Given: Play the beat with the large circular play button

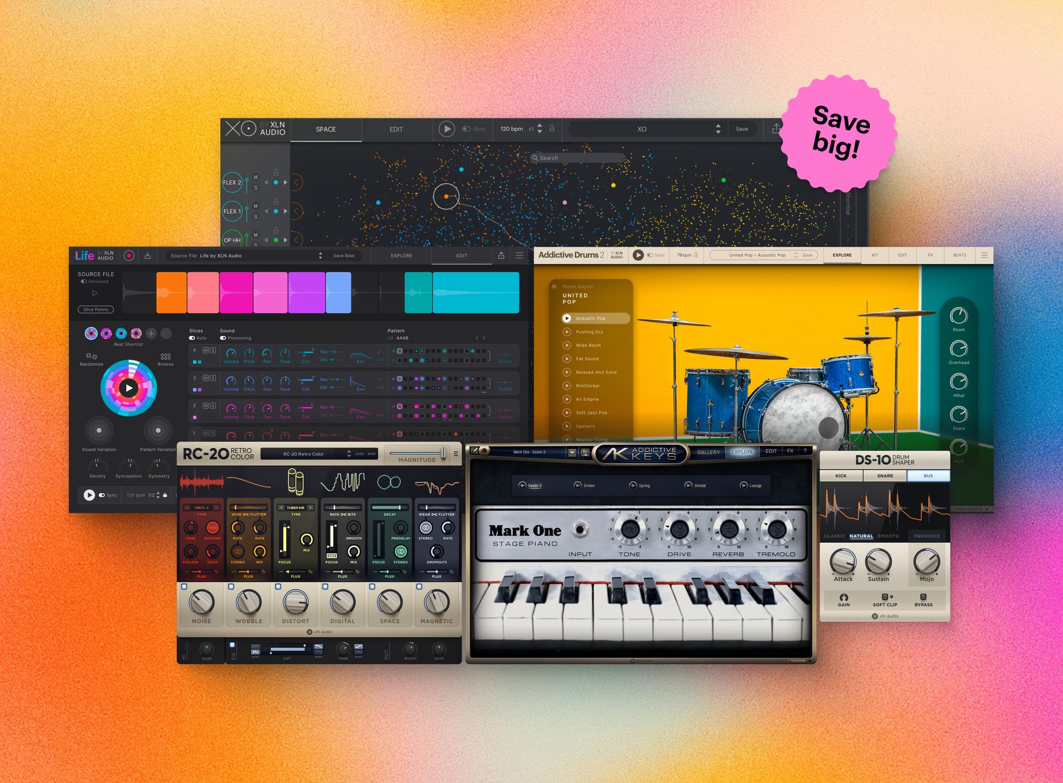Looking at the screenshot, I should pyautogui.click(x=128, y=388).
